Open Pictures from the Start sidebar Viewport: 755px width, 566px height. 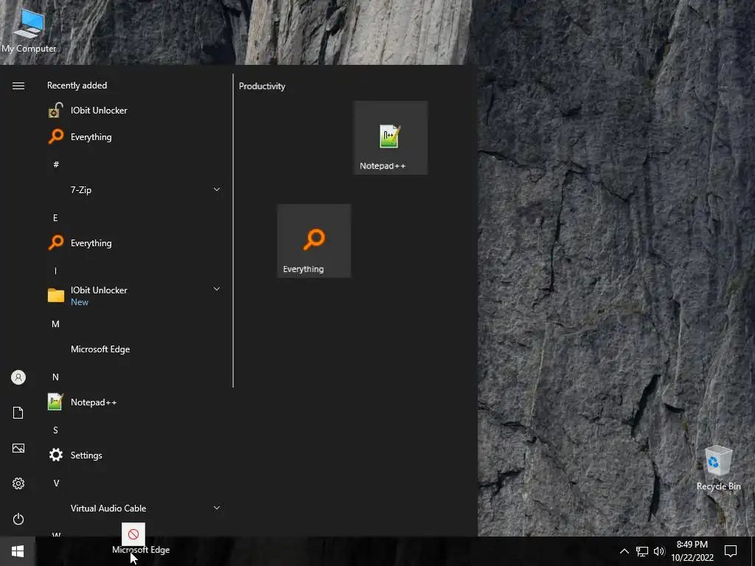18,448
